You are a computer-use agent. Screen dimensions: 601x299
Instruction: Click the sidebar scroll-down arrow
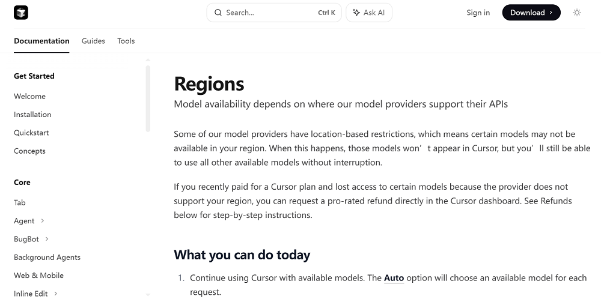click(148, 295)
